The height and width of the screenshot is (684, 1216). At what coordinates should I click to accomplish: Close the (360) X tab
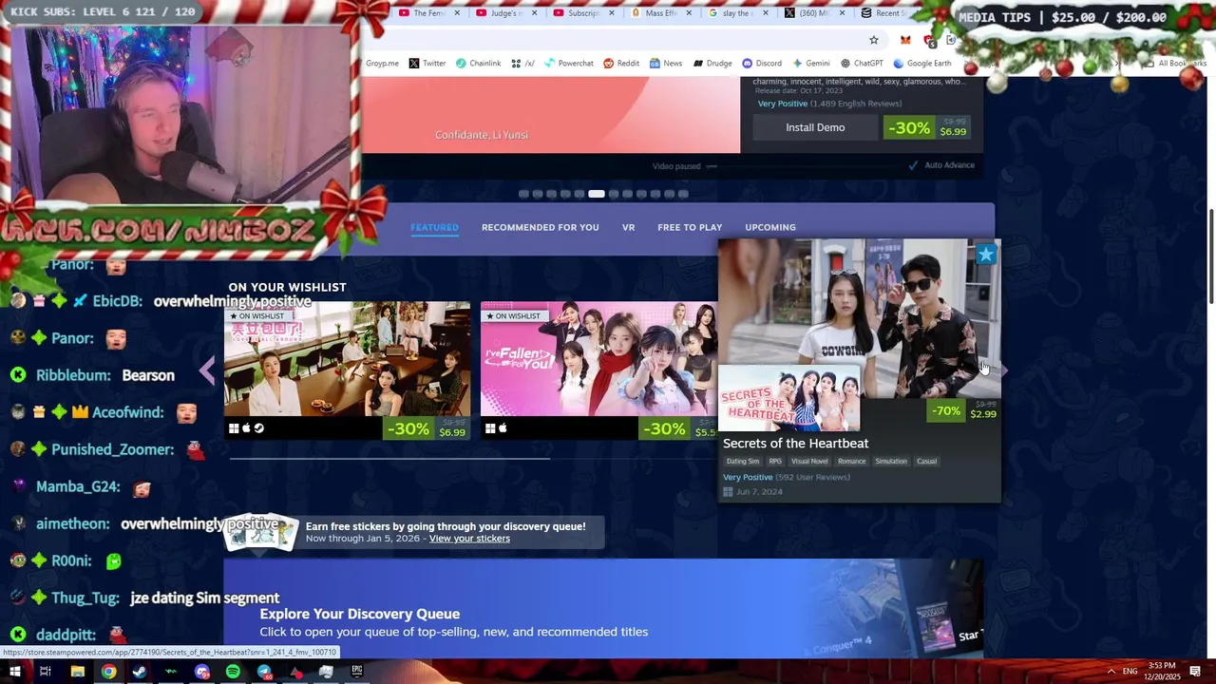point(842,13)
